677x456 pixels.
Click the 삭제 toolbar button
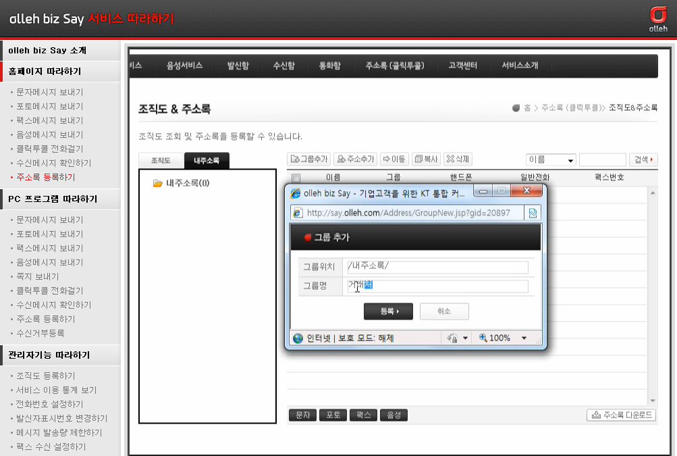[458, 159]
